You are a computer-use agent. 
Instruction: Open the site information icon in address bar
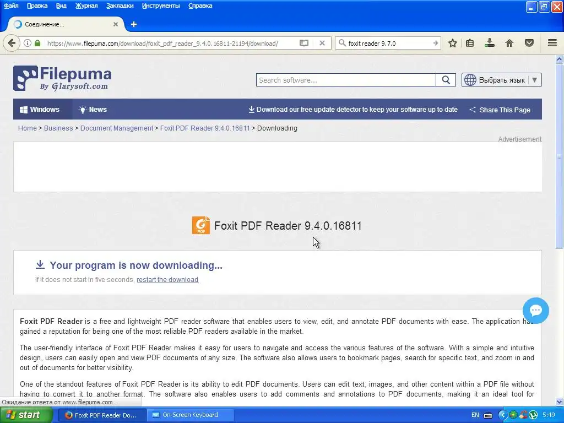pyautogui.click(x=28, y=43)
